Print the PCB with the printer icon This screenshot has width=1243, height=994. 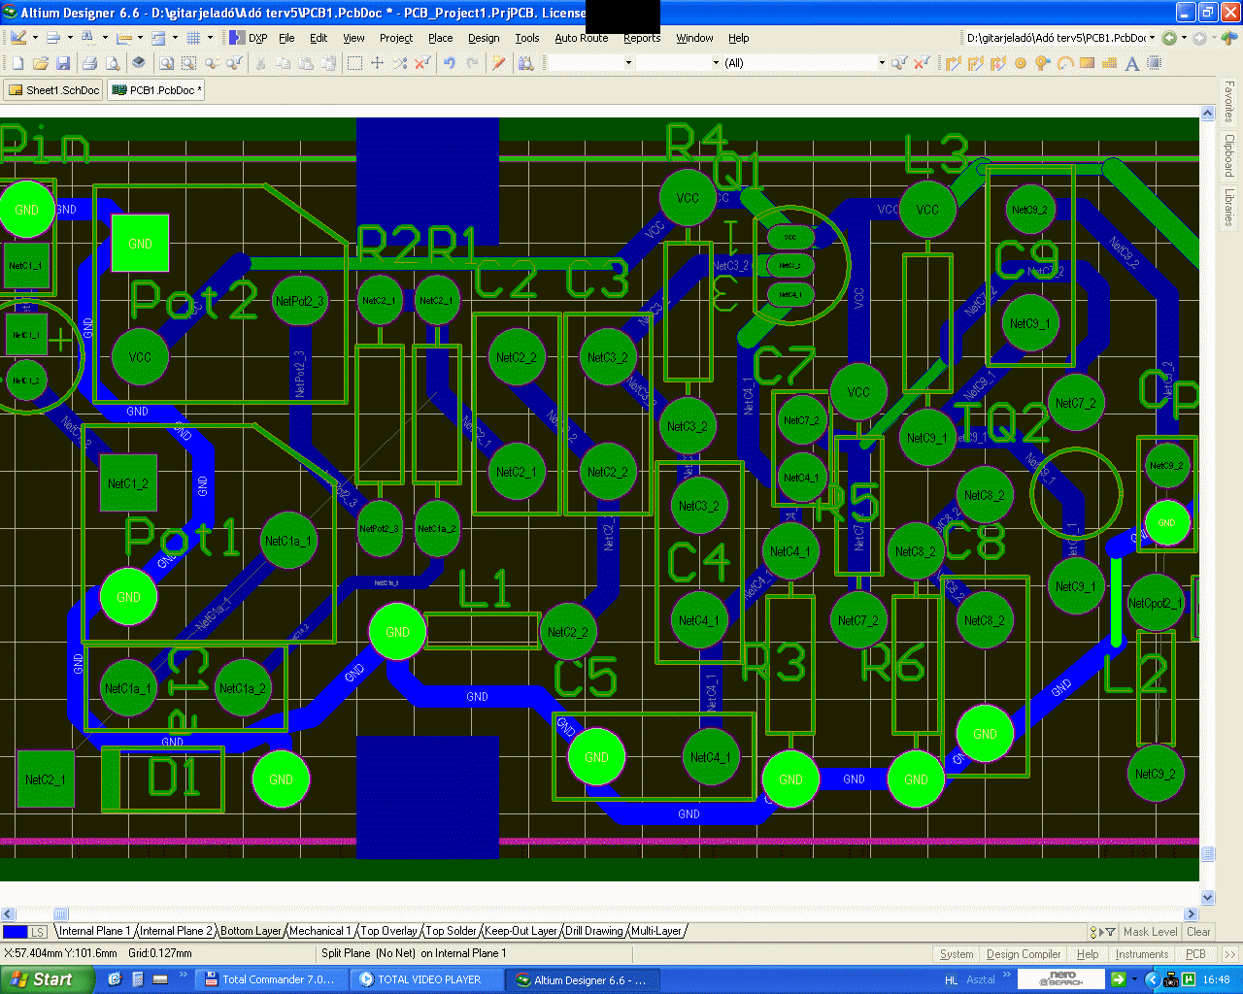[x=89, y=63]
